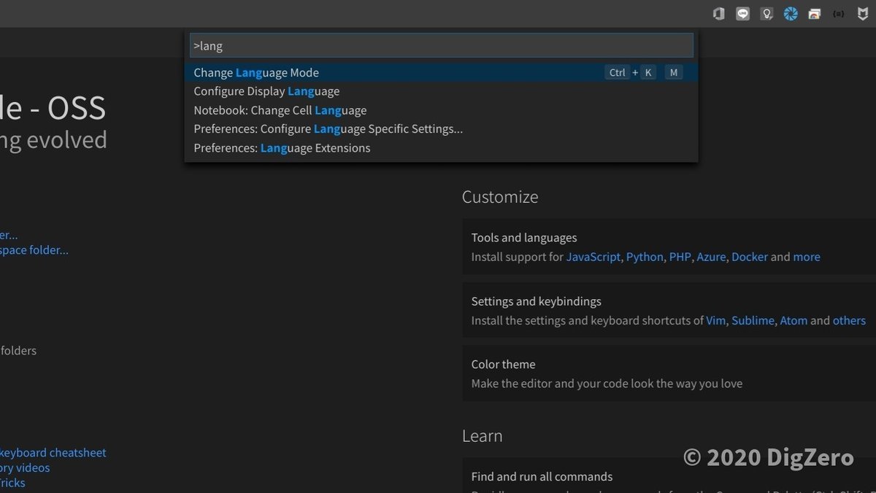
Task: Click the lightbulb note extension icon
Action: tap(766, 13)
